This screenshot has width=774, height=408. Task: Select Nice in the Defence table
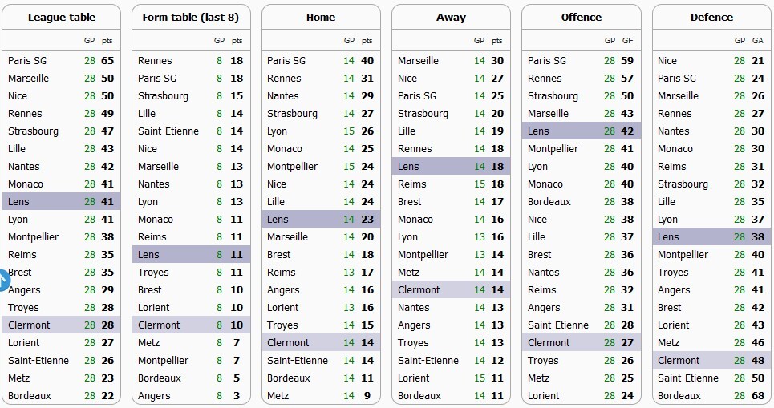667,60
